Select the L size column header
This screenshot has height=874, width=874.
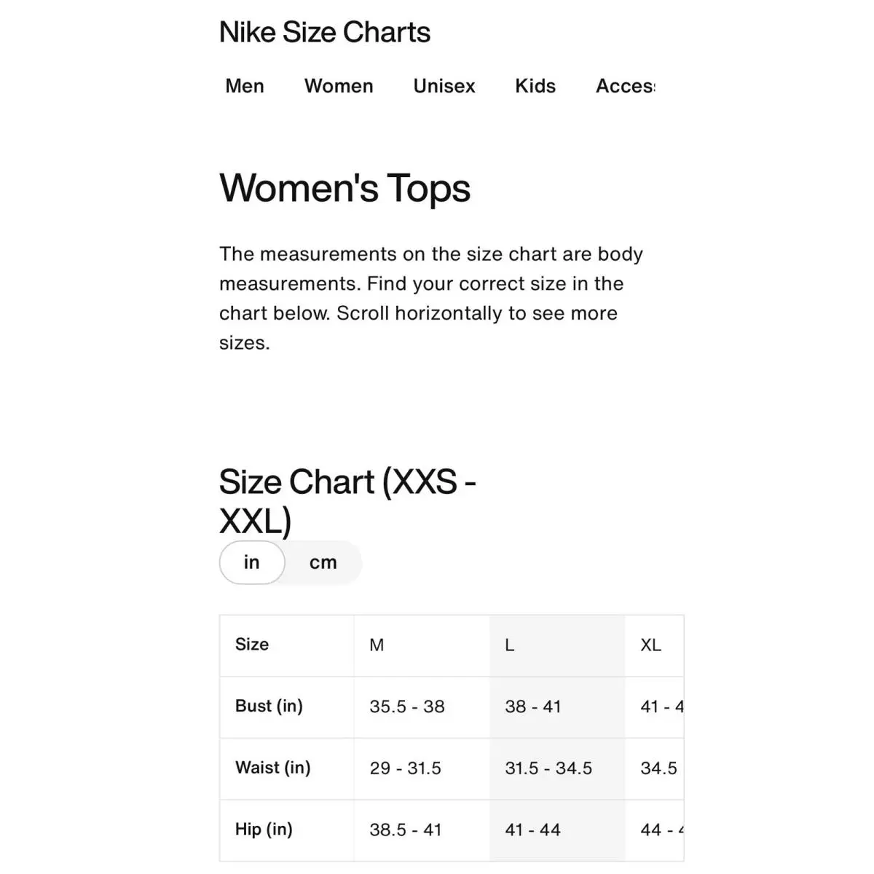tap(557, 645)
